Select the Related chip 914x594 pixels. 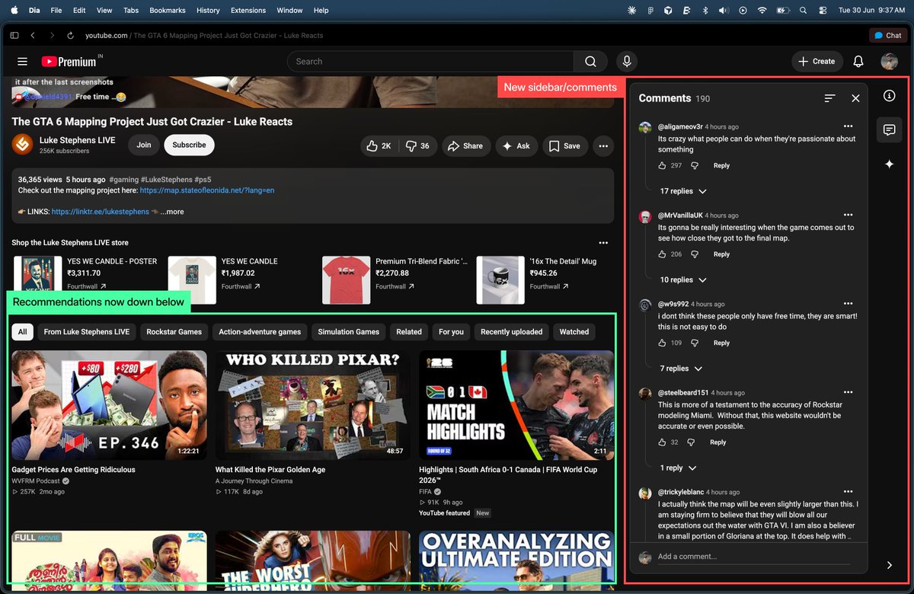click(409, 332)
